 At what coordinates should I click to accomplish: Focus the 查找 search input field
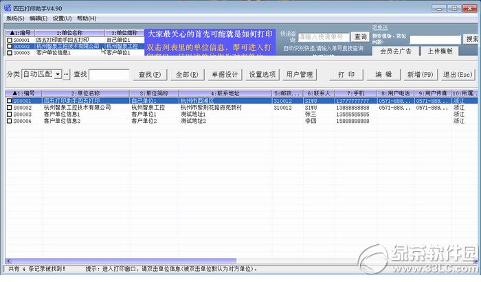click(x=109, y=74)
